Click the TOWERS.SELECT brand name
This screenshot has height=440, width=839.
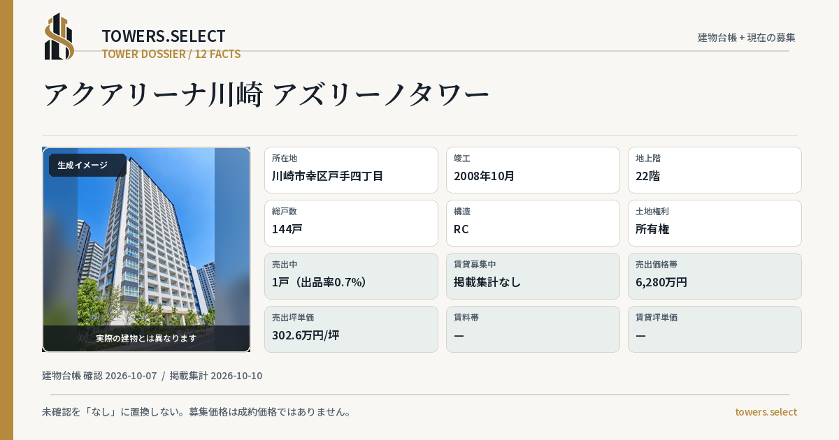coord(164,36)
